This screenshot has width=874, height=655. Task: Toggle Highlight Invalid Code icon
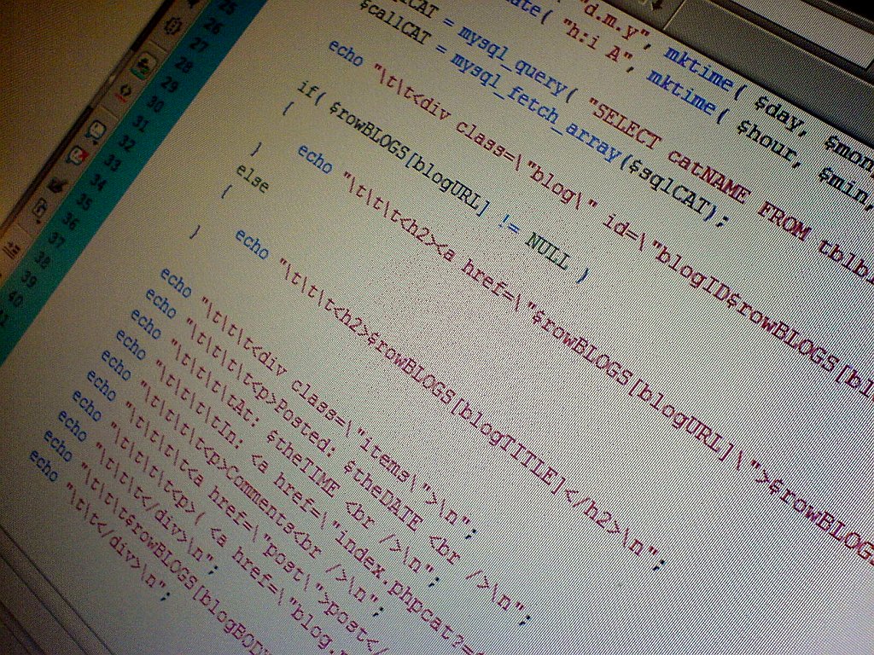(123, 92)
